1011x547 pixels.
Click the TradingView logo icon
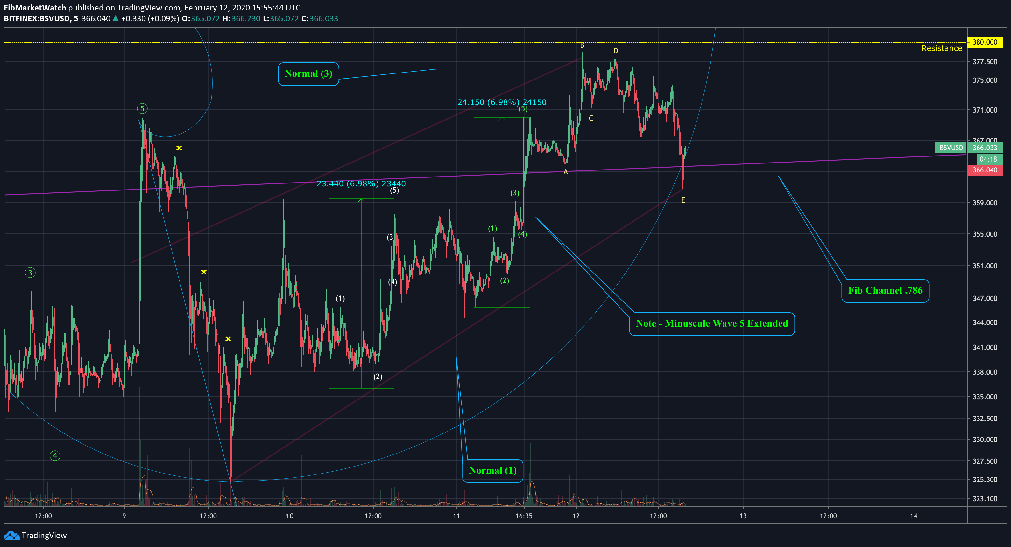click(x=11, y=536)
